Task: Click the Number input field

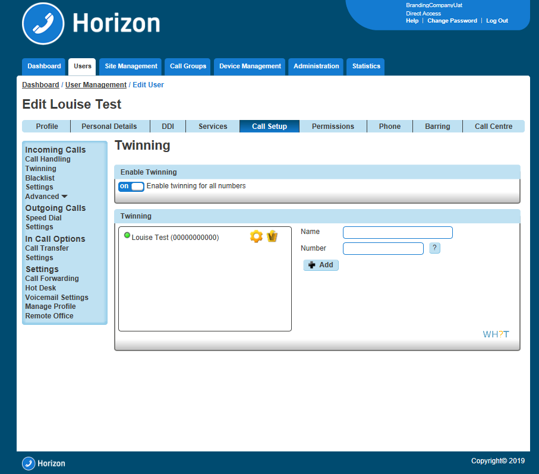Action: [x=383, y=249]
